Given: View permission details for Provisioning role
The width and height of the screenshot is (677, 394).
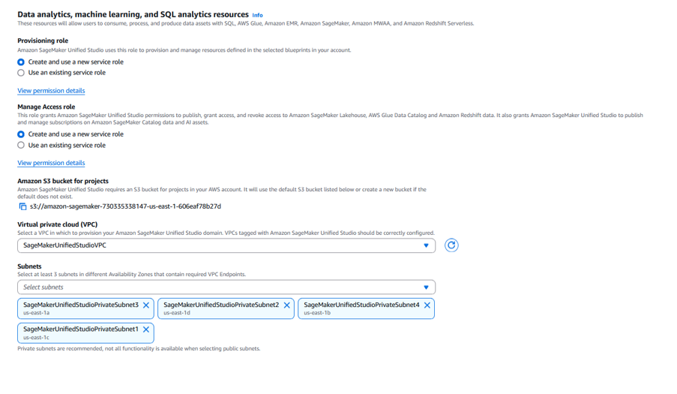Looking at the screenshot, I should coord(51,91).
